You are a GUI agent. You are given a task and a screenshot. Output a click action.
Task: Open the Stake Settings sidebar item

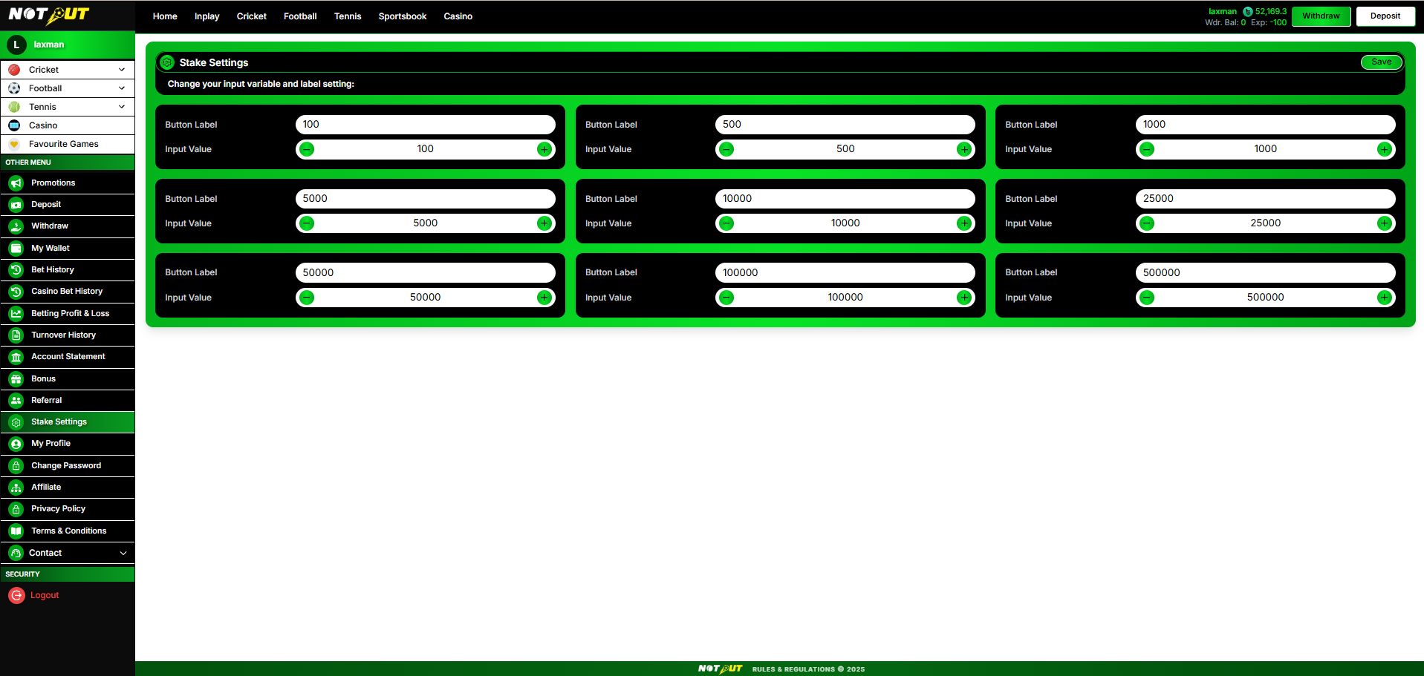[x=68, y=422]
